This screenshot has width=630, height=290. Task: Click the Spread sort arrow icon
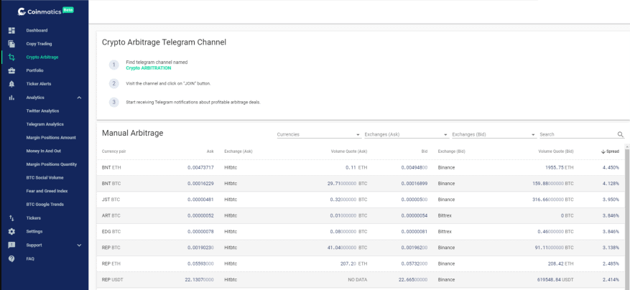pyautogui.click(x=603, y=151)
